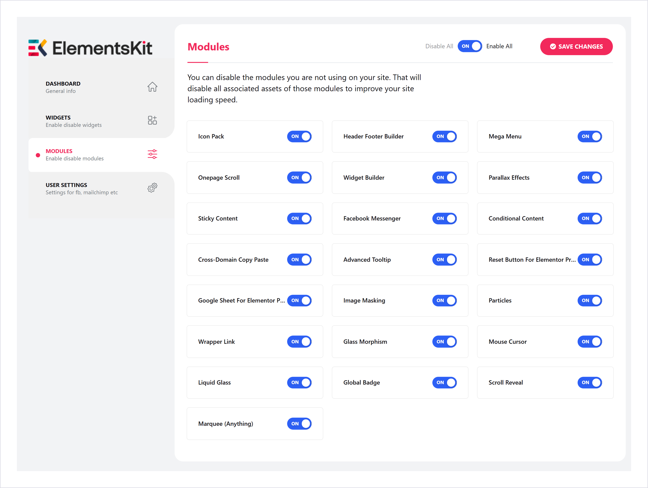Toggle the Particles module switch
Viewport: 648px width, 488px height.
tap(589, 300)
